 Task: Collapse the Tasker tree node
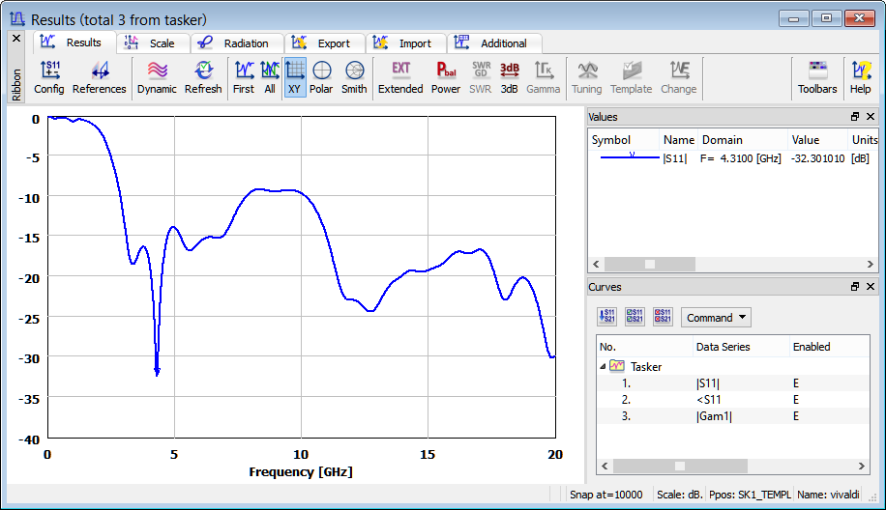click(x=603, y=367)
